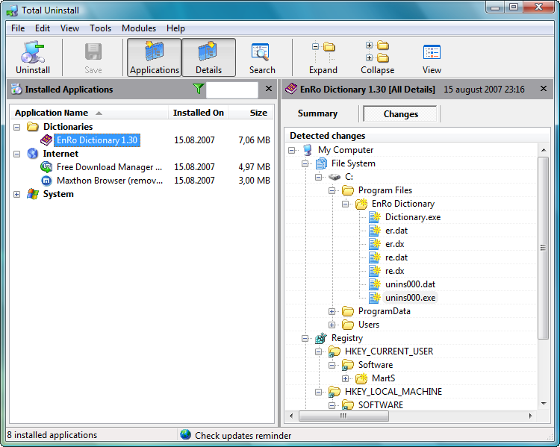
Task: Click the Dictionaries folder icon
Action: click(33, 126)
